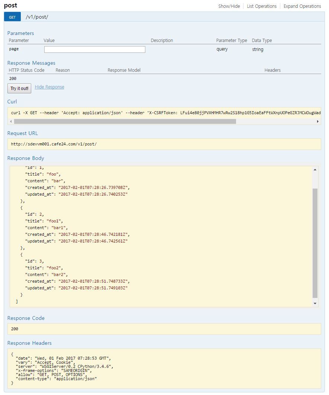Open the post resource heading
Image resolution: width=329 pixels, height=395 pixels.
point(10,6)
